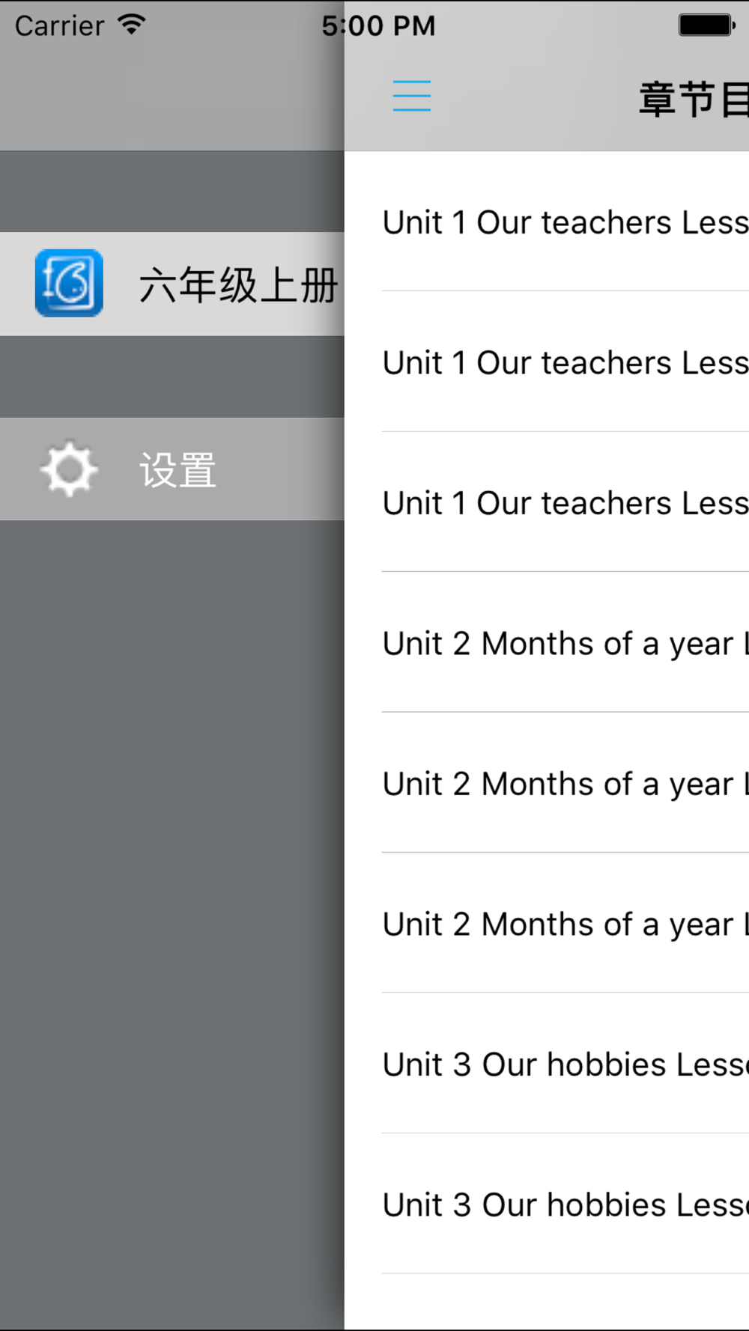Tap the Carrier label in the status bar
This screenshot has width=749, height=1331.
(60, 26)
